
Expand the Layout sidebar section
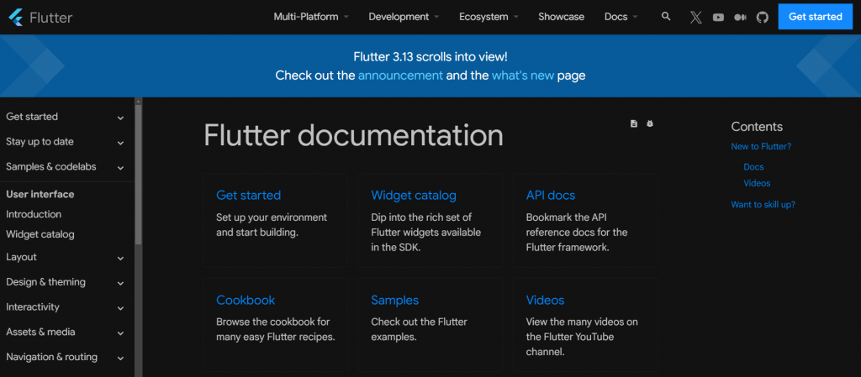(66, 257)
